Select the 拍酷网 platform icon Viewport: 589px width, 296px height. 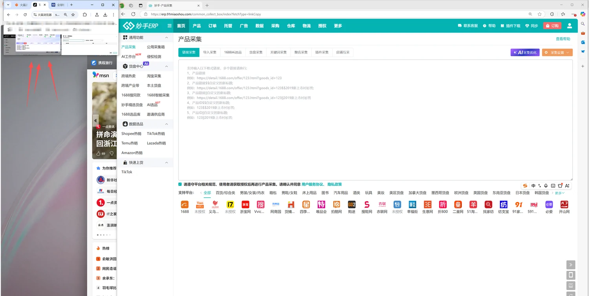337,204
